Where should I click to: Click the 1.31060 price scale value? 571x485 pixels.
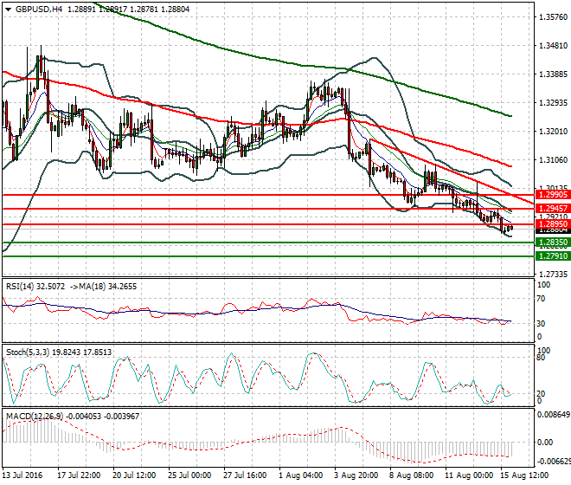553,159
